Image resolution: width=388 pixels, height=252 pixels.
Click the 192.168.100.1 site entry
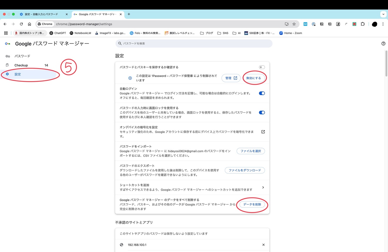[193, 245]
